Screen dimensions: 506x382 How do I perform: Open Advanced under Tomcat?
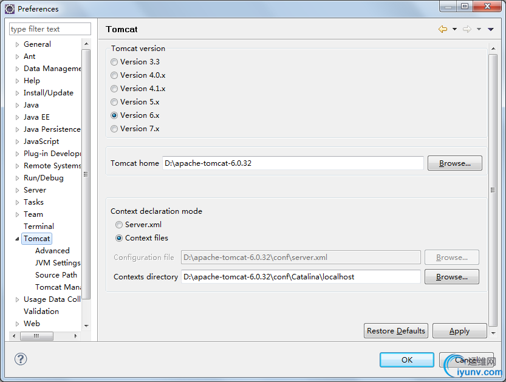point(52,251)
